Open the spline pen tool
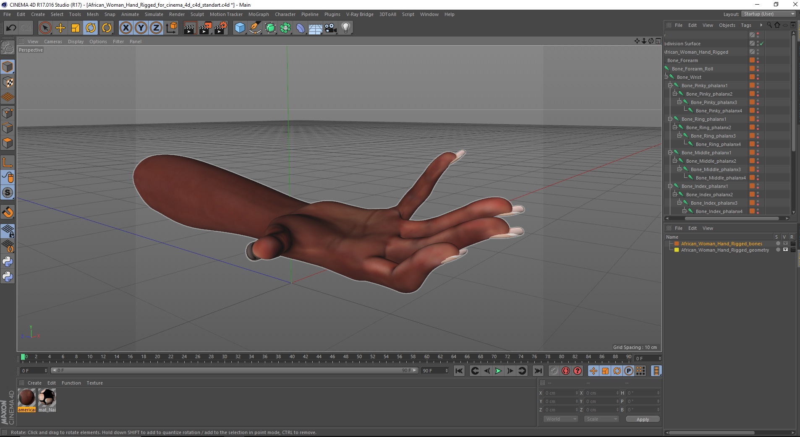800x437 pixels. tap(255, 28)
